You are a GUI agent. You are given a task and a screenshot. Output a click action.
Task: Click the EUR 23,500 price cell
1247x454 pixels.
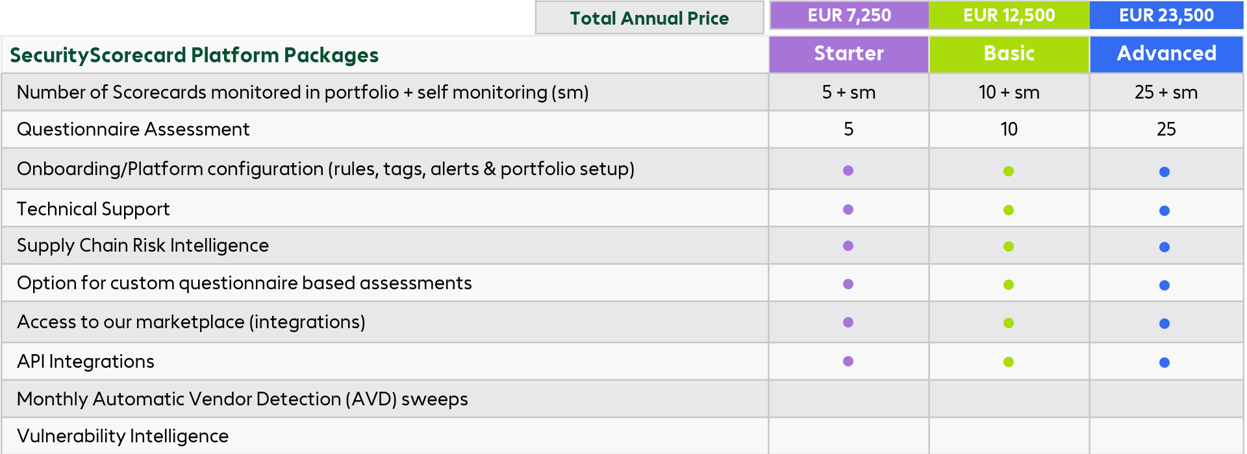tap(1166, 16)
